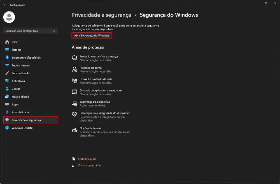Screen dimensions: 280x184
Task: Select Personalização in the sidebar
Action: [20, 73]
